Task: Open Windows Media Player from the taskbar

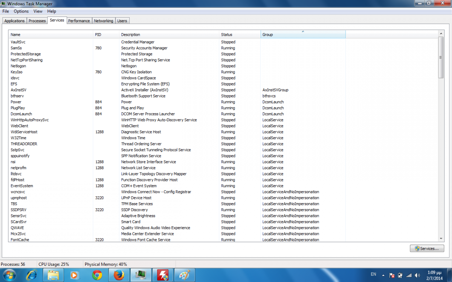Action: coord(75,275)
